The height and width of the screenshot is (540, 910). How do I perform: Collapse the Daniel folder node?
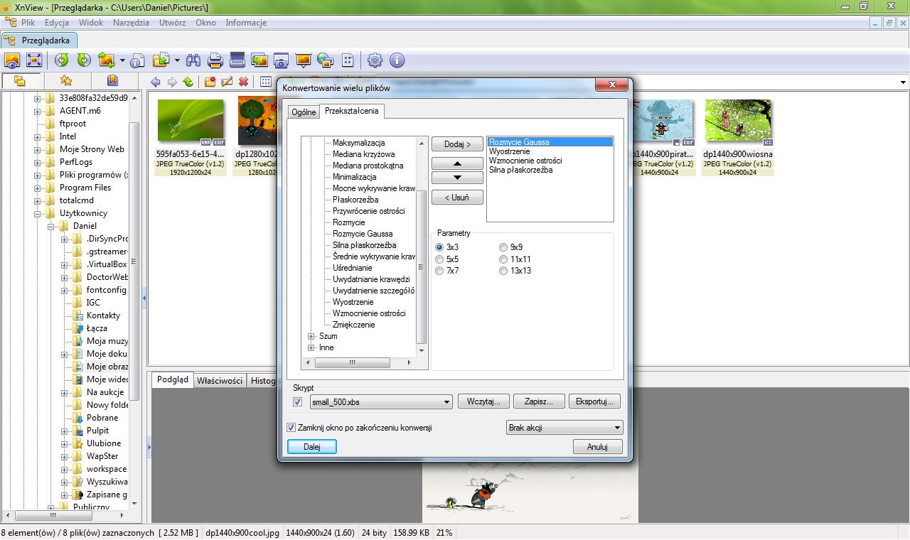point(51,226)
